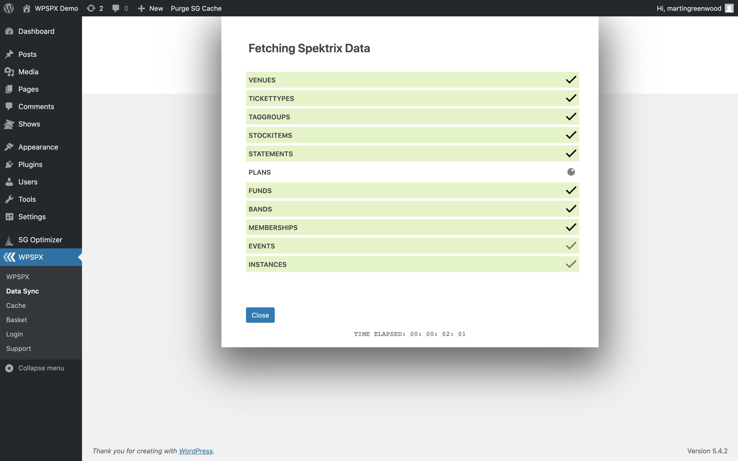Open the Dashboard menu item

(x=41, y=31)
